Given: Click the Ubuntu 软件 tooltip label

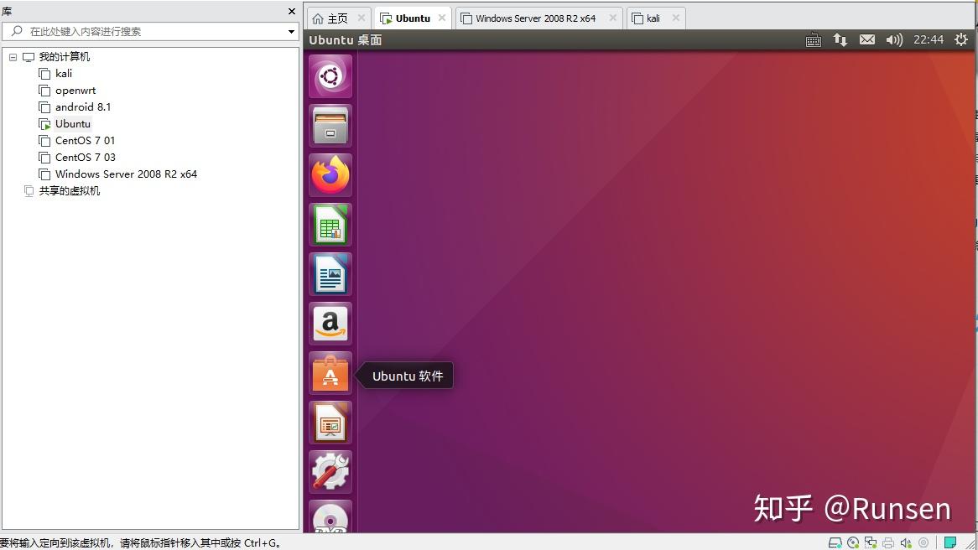Looking at the screenshot, I should [408, 376].
